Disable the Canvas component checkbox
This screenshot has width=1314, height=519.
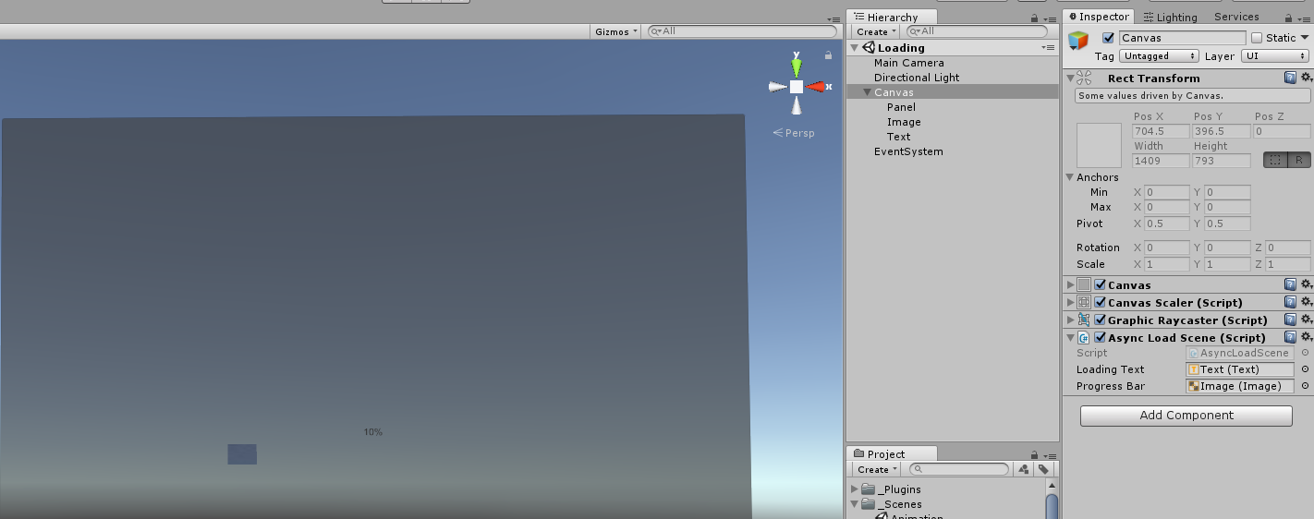coord(1101,285)
